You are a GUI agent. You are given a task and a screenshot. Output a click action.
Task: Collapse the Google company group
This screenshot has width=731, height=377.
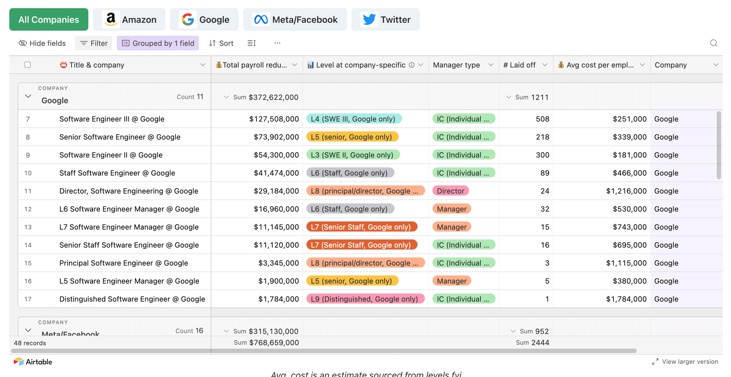click(x=28, y=97)
